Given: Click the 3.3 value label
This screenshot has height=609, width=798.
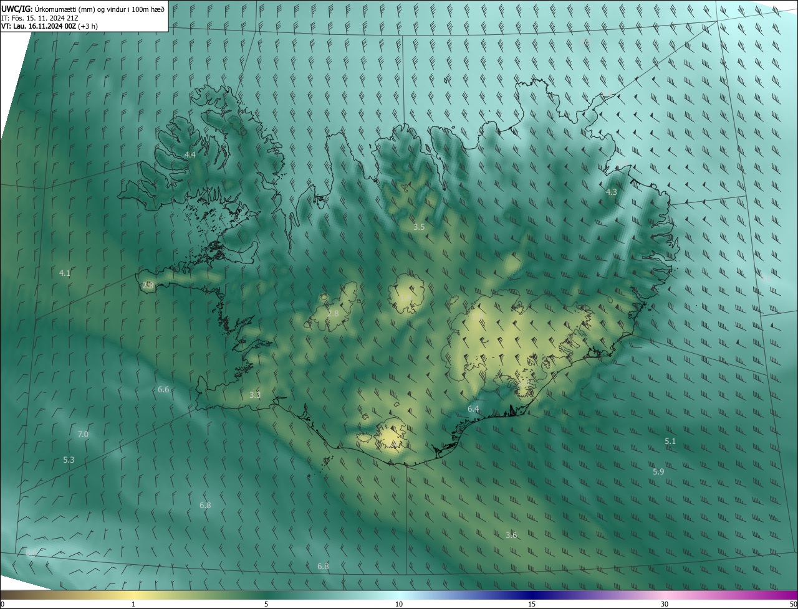Looking at the screenshot, I should tap(255, 395).
